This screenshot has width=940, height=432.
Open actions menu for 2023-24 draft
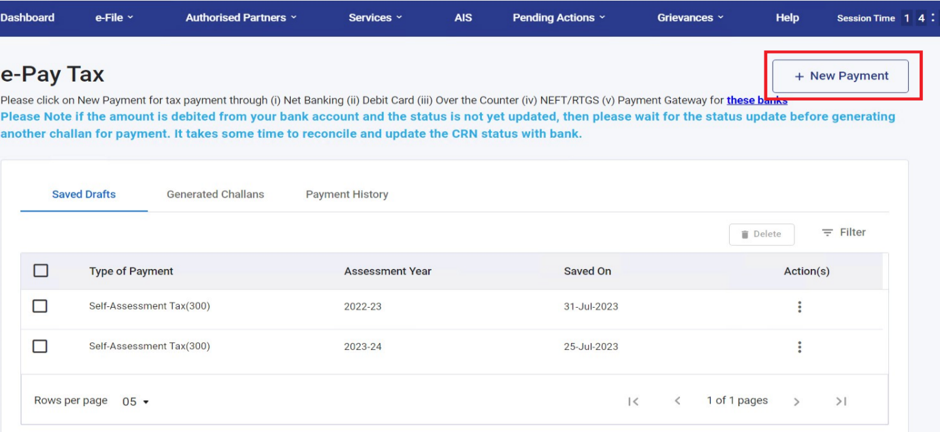799,346
